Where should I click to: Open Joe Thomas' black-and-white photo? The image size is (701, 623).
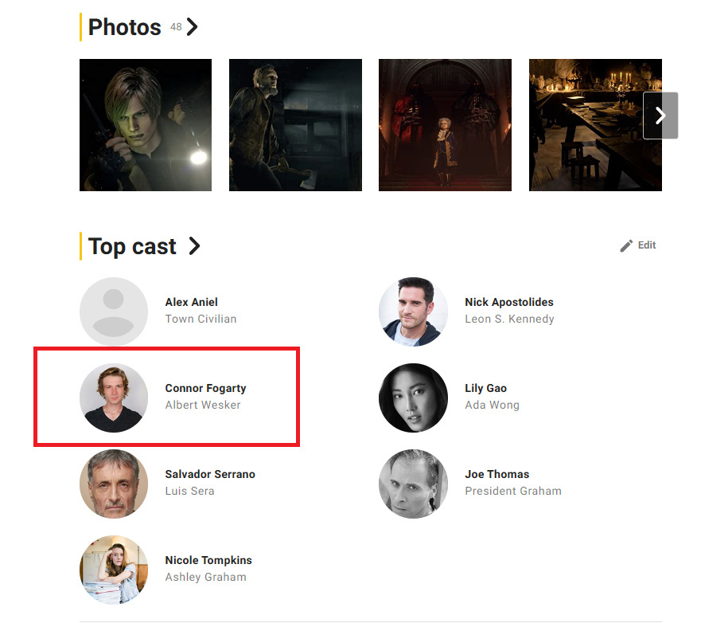tap(413, 484)
